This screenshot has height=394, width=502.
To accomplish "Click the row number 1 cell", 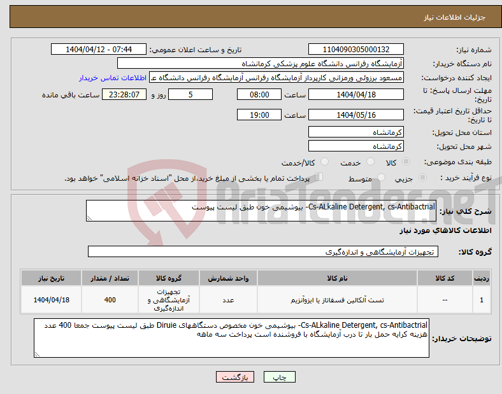I will [482, 300].
